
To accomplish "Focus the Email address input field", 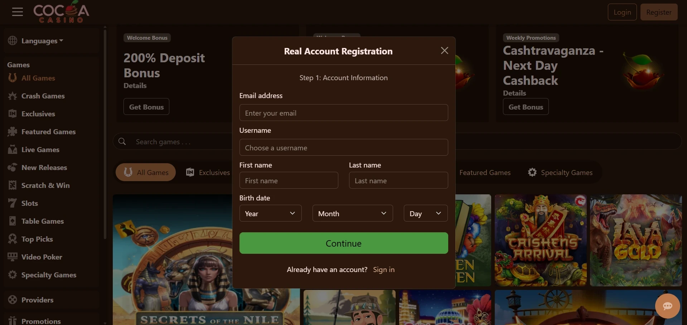I will click(x=344, y=113).
